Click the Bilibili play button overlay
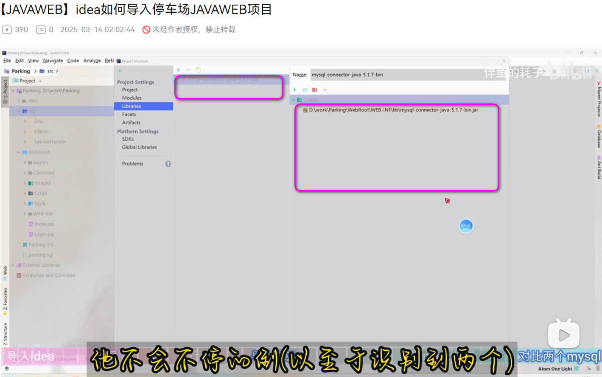Image resolution: width=602 pixels, height=377 pixels. coord(564,334)
